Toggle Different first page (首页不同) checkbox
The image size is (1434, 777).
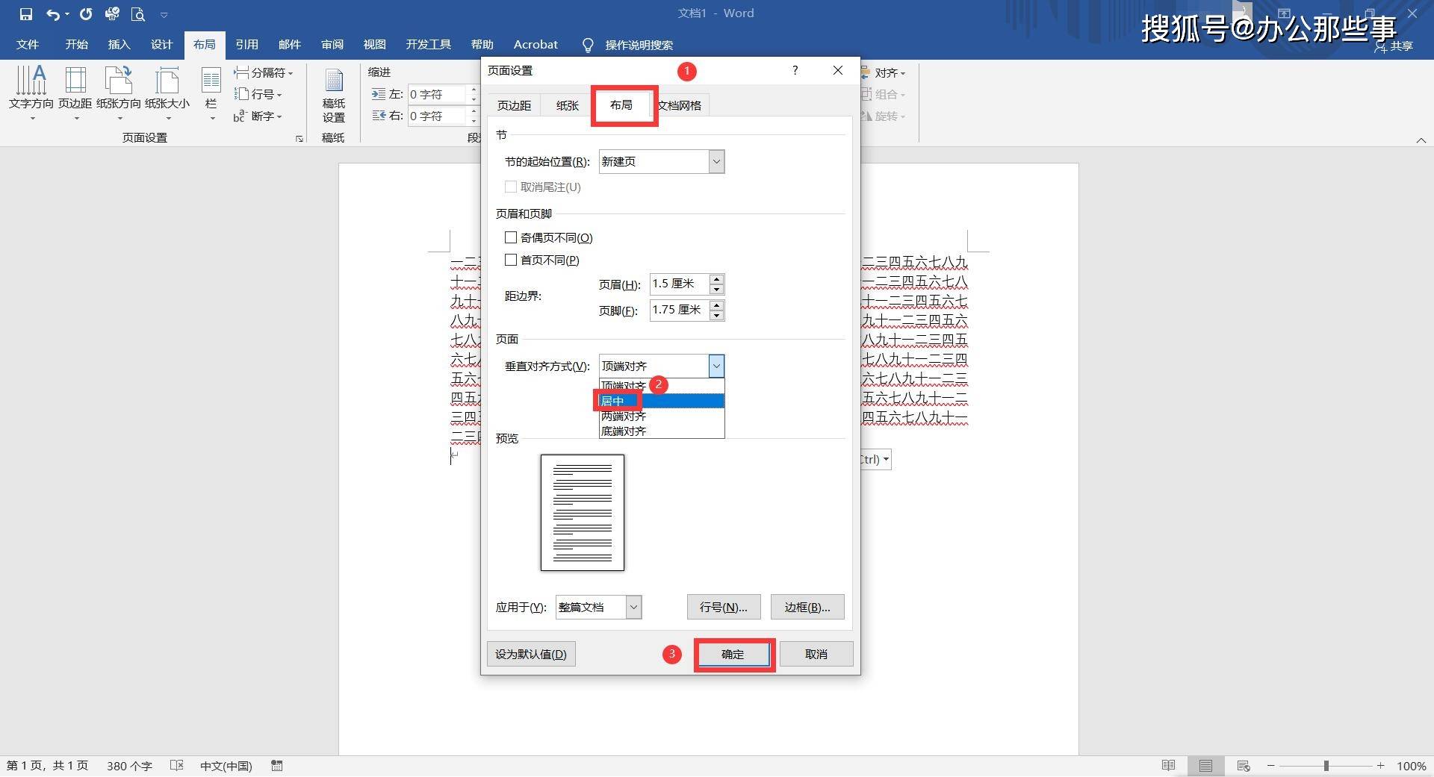point(511,260)
